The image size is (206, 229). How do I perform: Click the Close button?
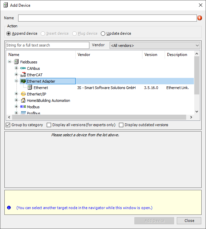click(189, 221)
